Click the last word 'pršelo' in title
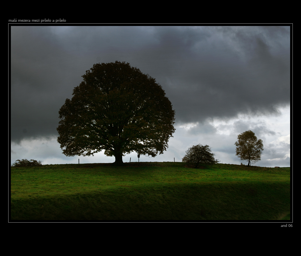 pyautogui.click(x=61, y=21)
